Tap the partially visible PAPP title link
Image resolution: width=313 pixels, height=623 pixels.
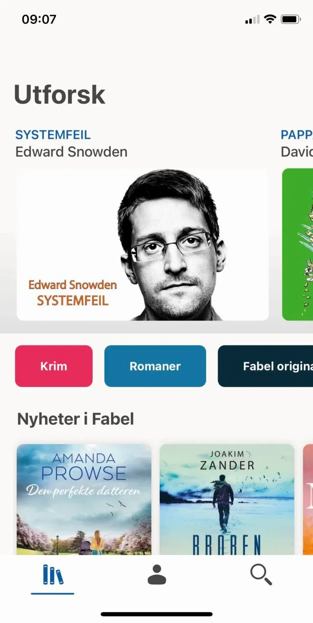(297, 135)
